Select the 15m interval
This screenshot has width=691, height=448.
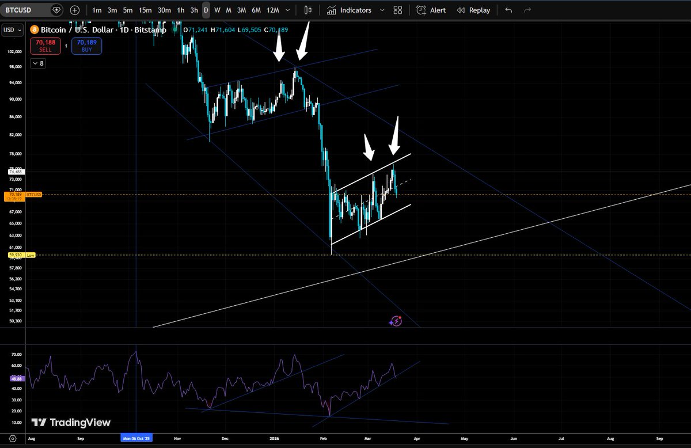click(146, 10)
